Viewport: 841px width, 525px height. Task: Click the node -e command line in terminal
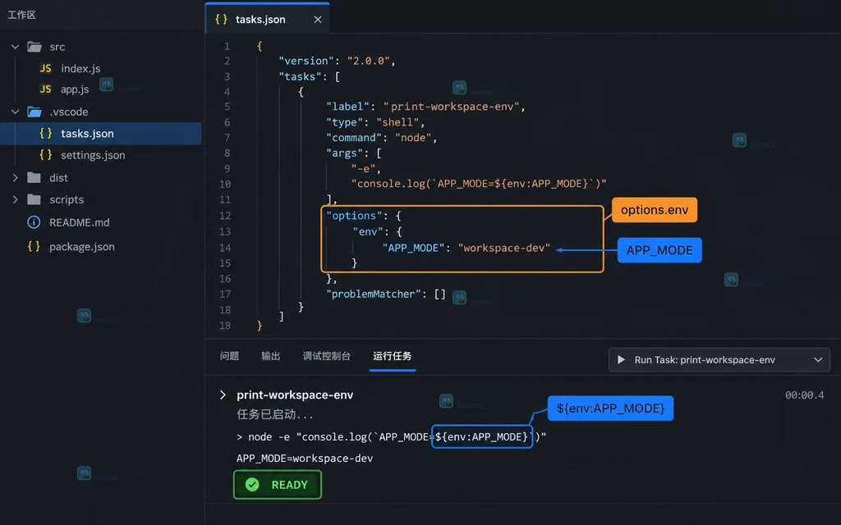(392, 436)
